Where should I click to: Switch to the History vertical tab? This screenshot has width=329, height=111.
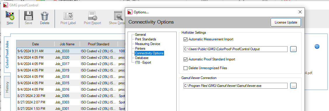click(x=7, y=87)
